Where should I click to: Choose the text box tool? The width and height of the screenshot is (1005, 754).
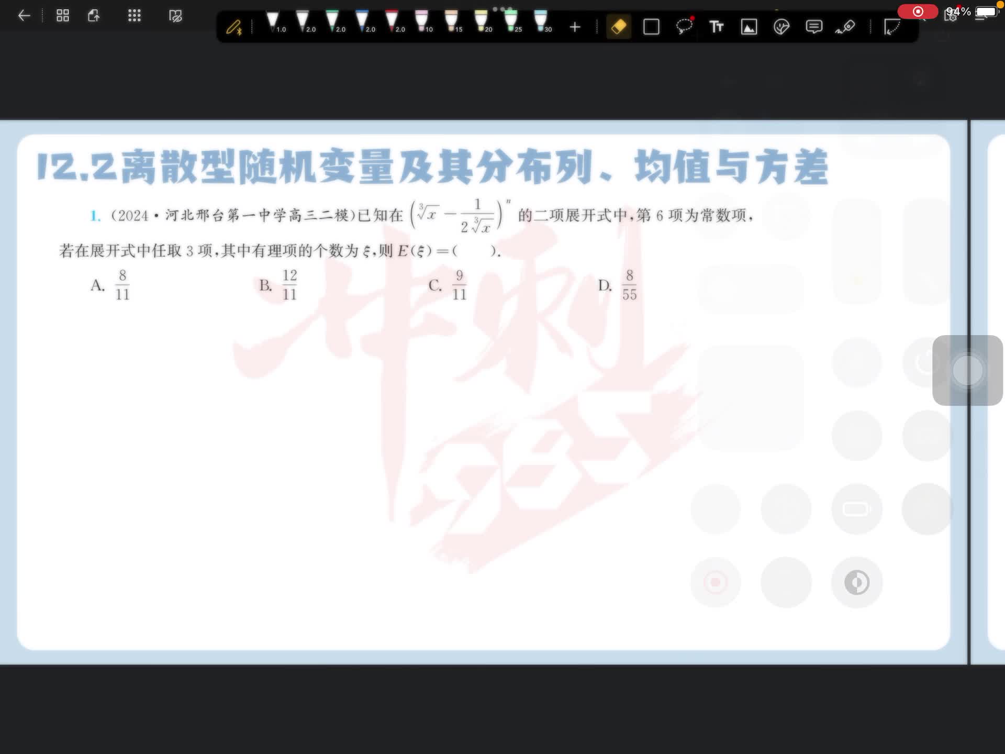coord(716,27)
